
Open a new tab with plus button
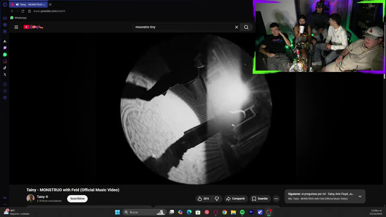click(x=50, y=5)
